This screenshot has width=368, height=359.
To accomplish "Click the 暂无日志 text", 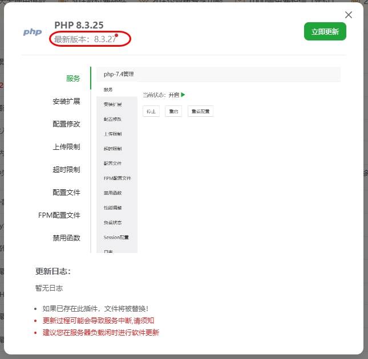I will pos(49,288).
